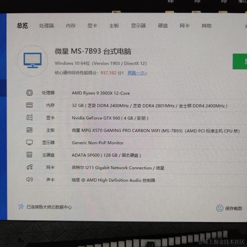Switch to the 总览 overview tab
247x247 pixels.
click(22, 26)
